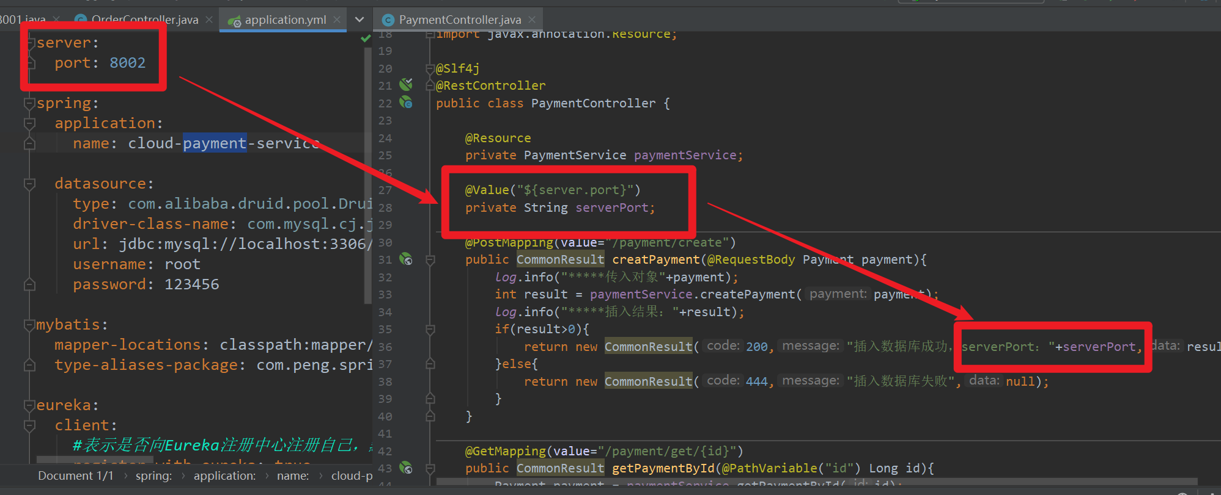Click the @RestController annotation
The height and width of the screenshot is (495, 1221).
click(490, 85)
